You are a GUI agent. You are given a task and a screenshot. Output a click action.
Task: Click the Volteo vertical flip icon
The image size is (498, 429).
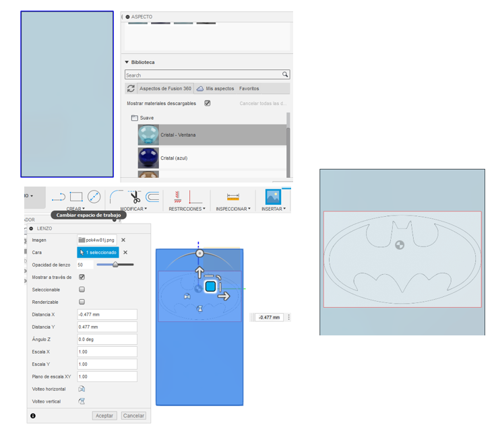click(x=82, y=401)
